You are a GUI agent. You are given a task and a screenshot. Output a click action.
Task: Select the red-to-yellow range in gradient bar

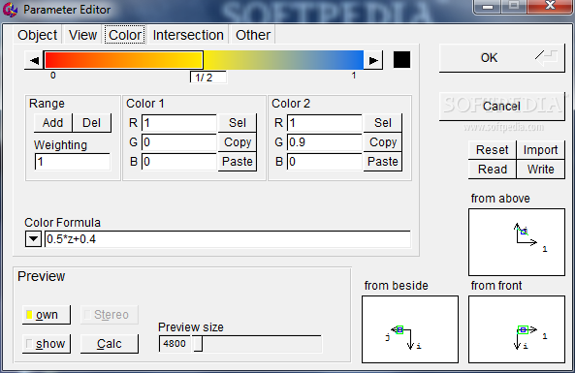tap(123, 60)
